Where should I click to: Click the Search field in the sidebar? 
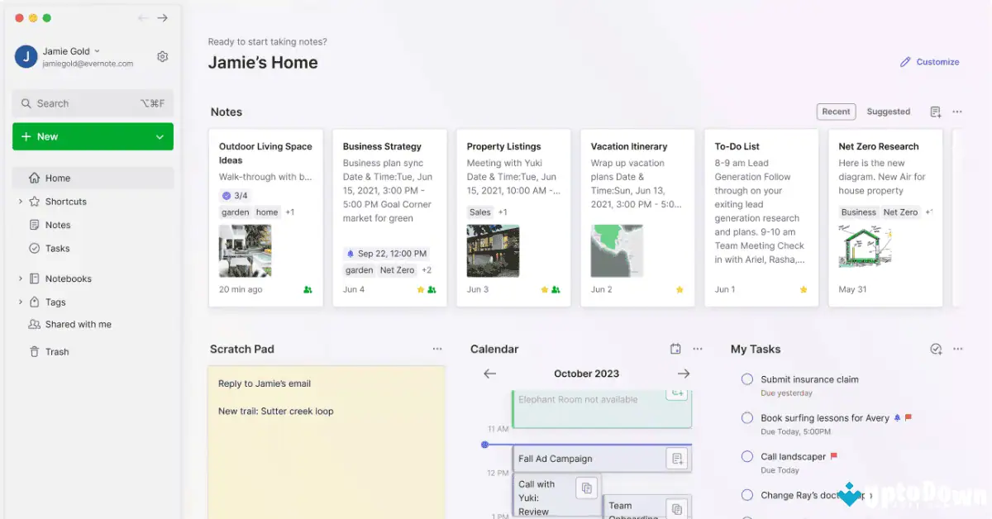point(91,102)
